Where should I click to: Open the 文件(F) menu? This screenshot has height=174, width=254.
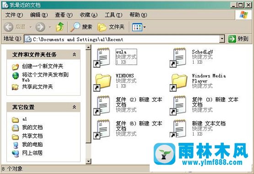point(14,15)
